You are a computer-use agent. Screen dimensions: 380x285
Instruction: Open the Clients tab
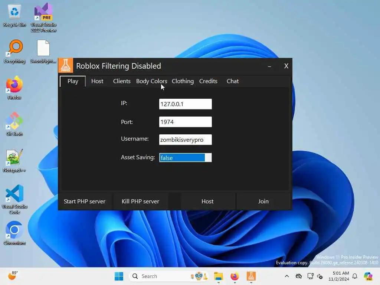[x=122, y=81]
